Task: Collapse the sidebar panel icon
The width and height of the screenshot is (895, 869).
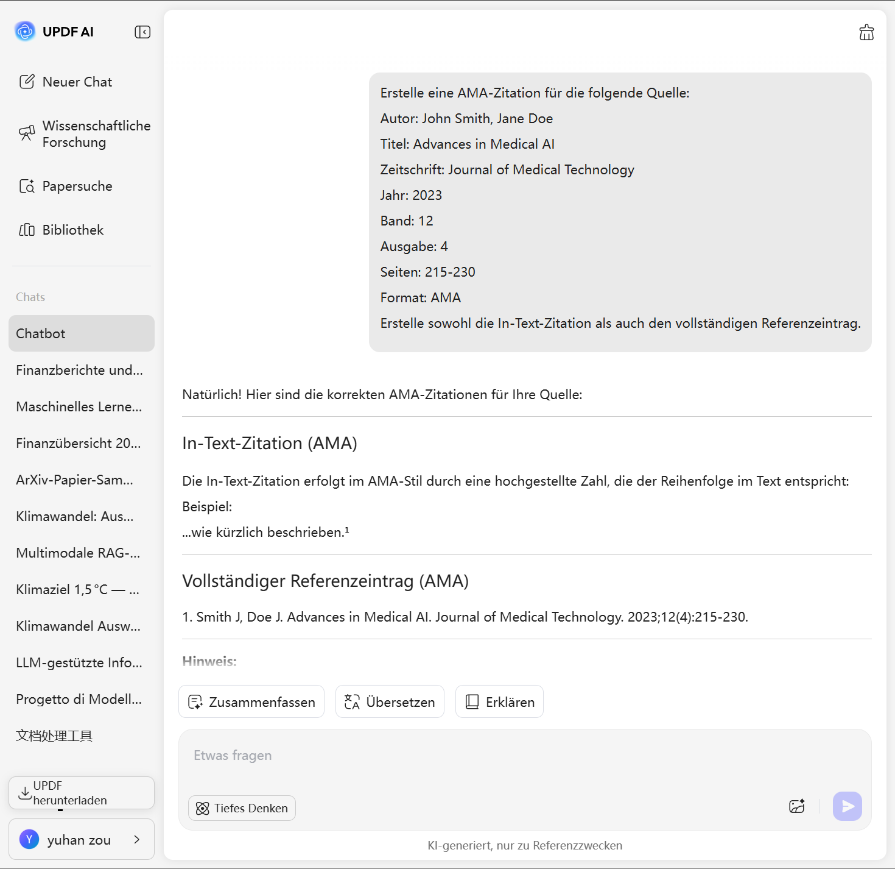Action: [142, 32]
